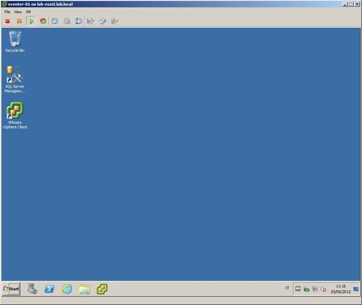Open the VM menu
362x305 pixels.
tap(28, 12)
